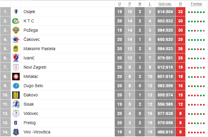Open the Maksimir Pastela crest icon
The image size is (208, 137).
(x=16, y=49)
